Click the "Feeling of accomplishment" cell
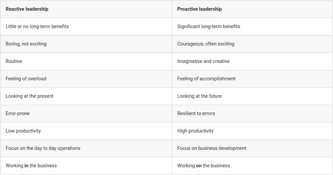 coord(252,79)
